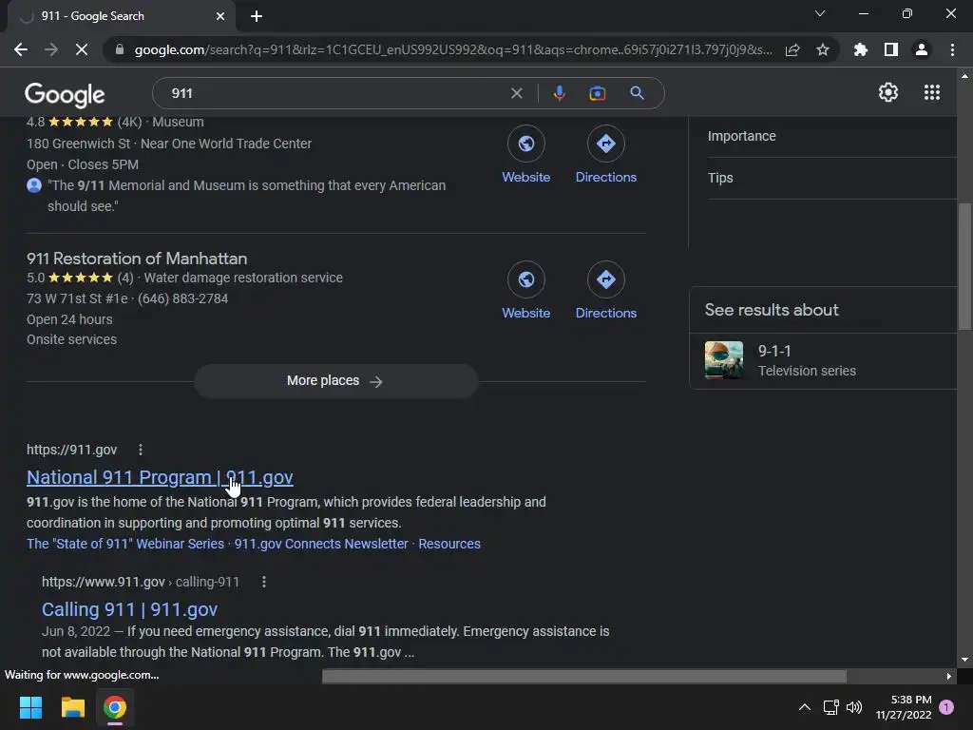This screenshot has width=973, height=730.
Task: Open Google quick settings gear
Action: click(888, 92)
